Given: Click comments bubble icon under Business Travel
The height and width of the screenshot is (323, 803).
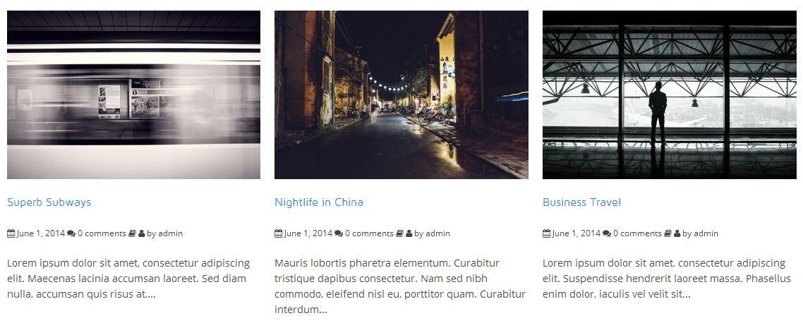Looking at the screenshot, I should pos(607,233).
